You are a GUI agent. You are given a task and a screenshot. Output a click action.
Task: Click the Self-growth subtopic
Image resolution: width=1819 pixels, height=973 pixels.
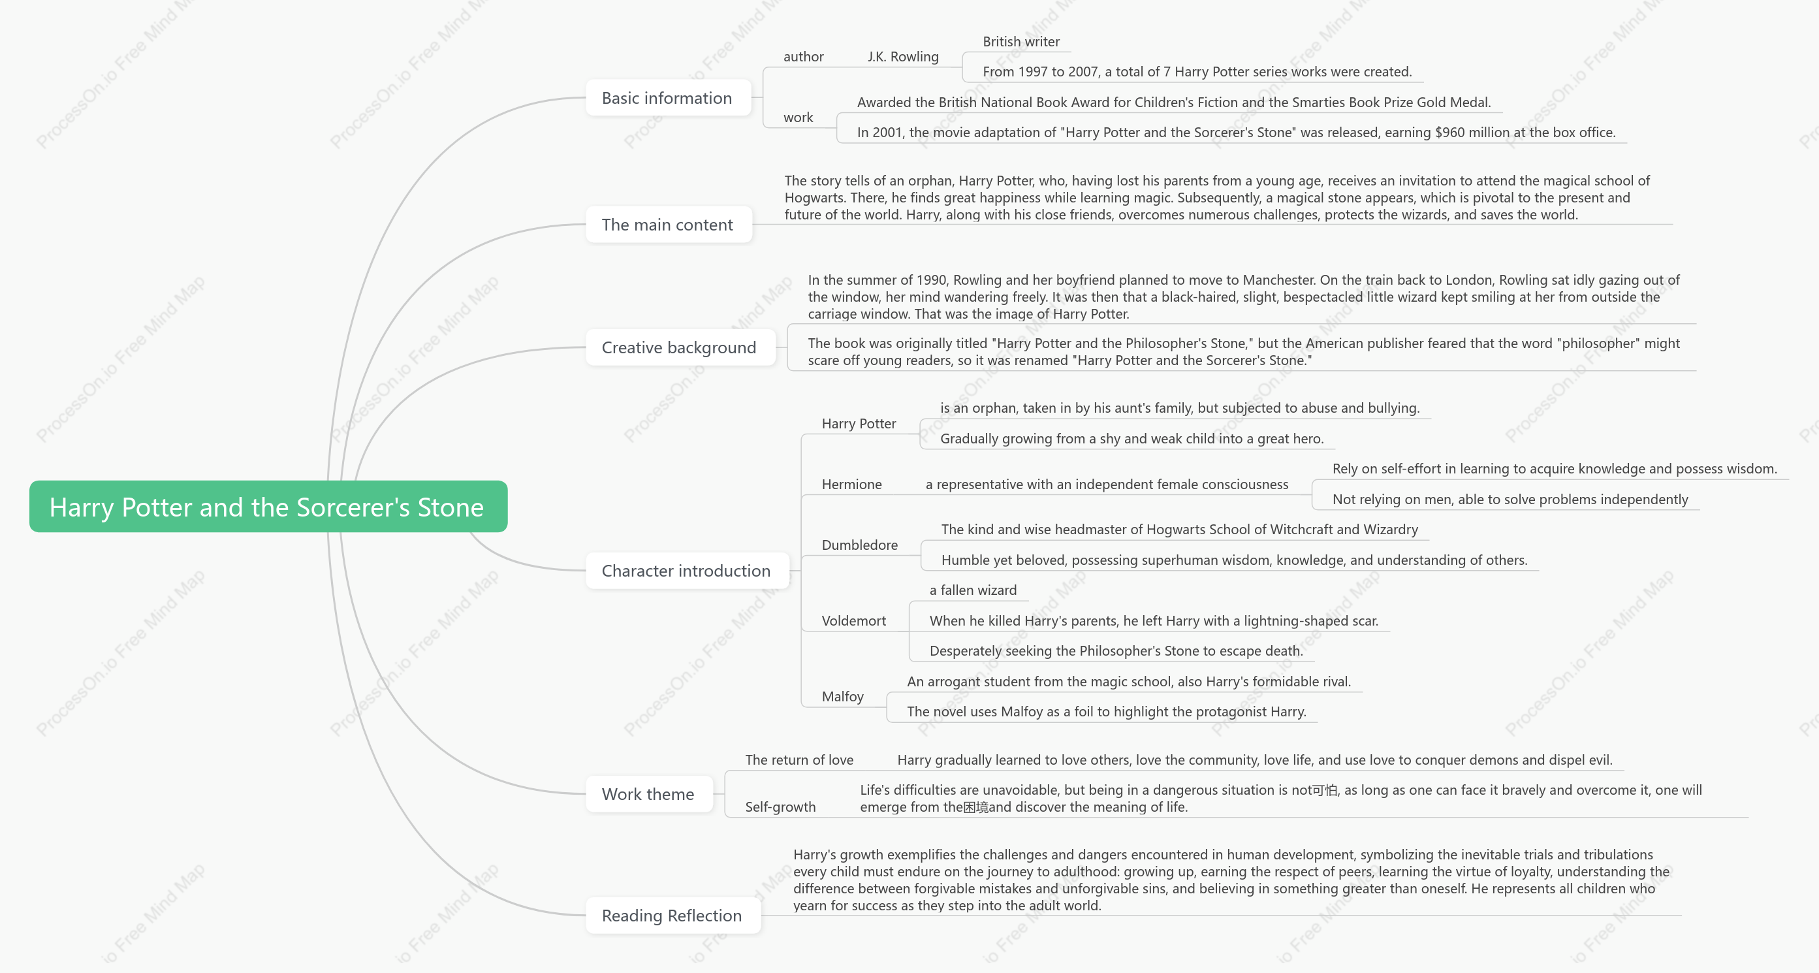tap(780, 806)
